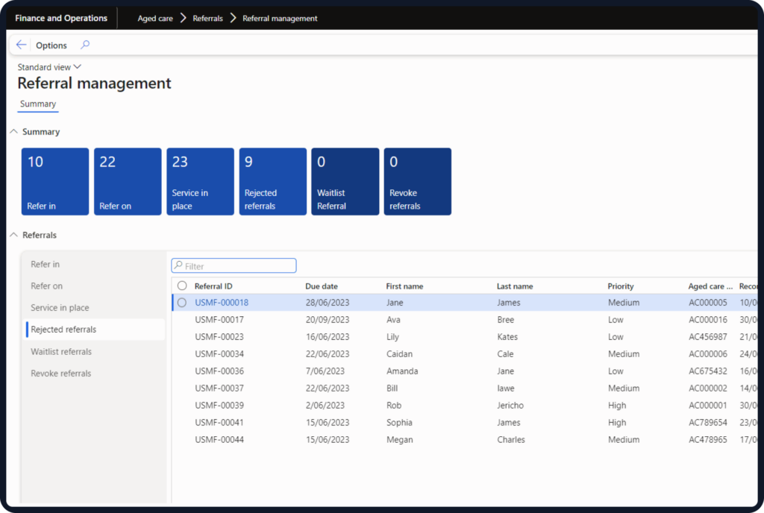Open the Refer on summary tile
Screen dimensions: 764x513
click(x=128, y=181)
